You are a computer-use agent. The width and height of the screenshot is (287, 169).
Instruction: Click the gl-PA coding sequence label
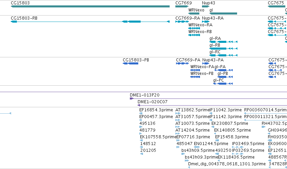click(220, 67)
